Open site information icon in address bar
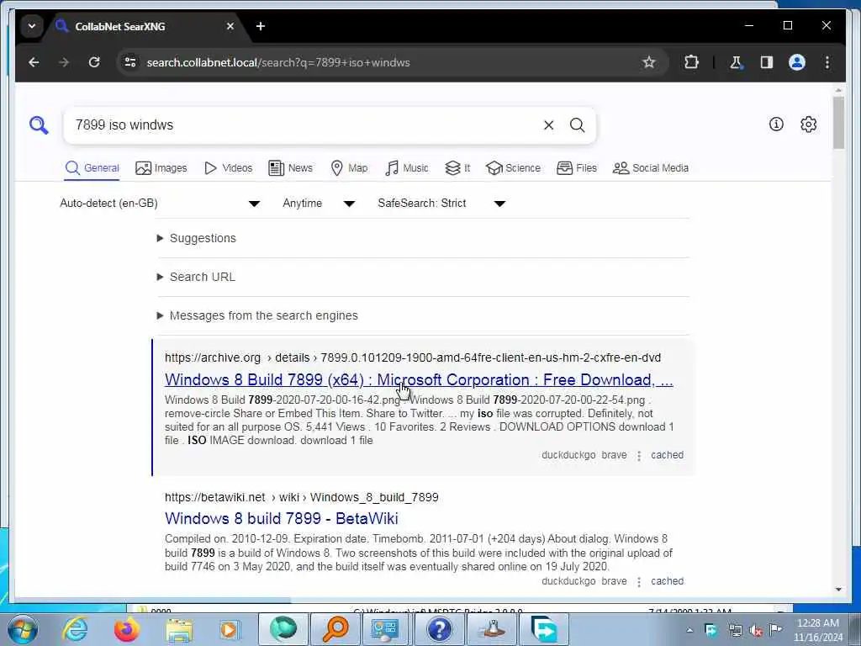 click(130, 62)
